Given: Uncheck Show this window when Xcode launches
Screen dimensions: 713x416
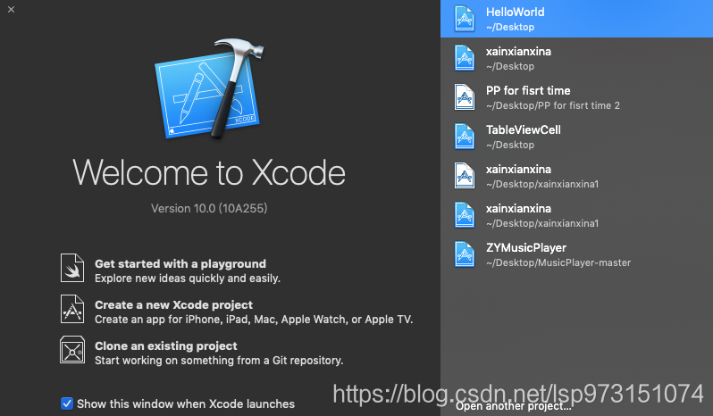Looking at the screenshot, I should pos(67,404).
